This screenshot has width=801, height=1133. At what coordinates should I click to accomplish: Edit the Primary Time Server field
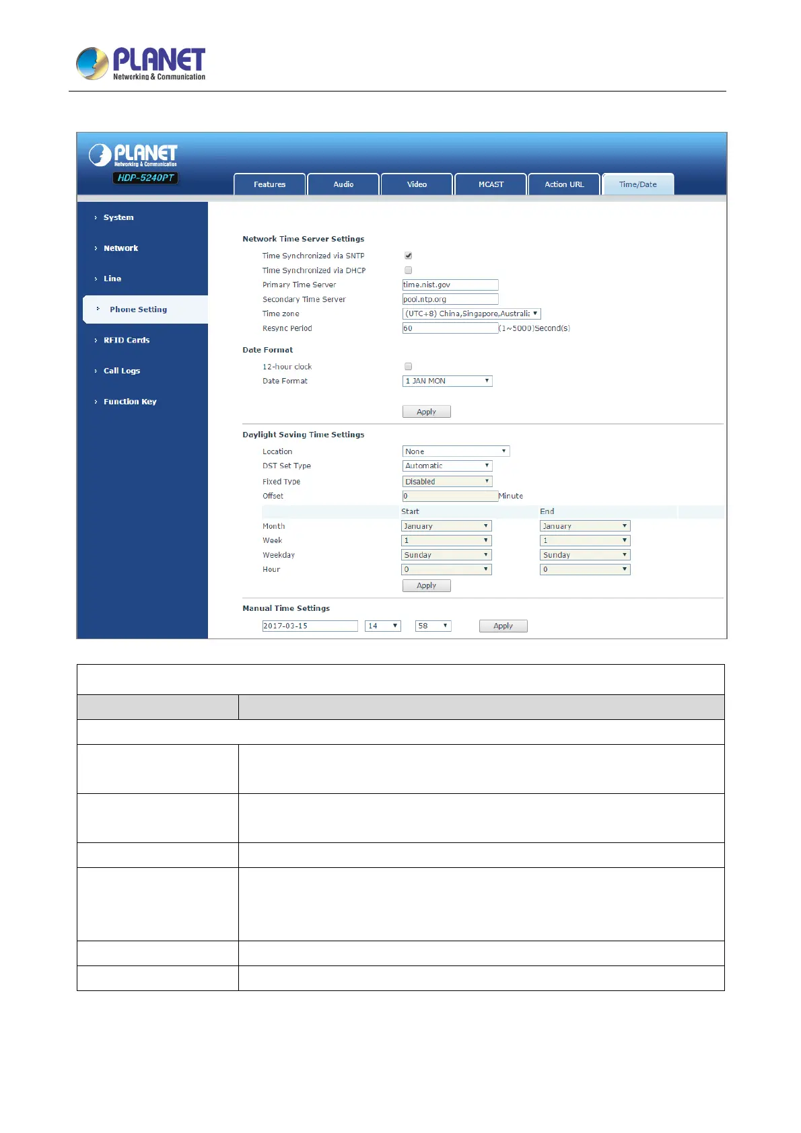(450, 285)
